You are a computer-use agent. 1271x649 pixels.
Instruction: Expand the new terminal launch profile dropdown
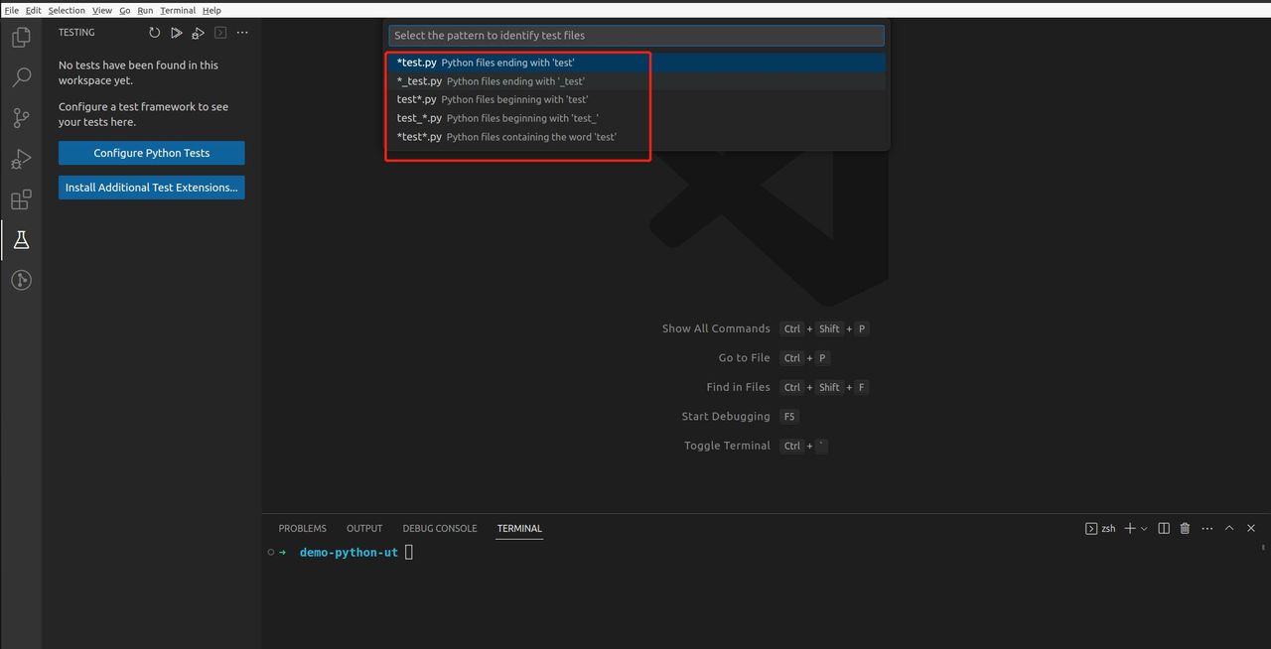(1144, 529)
